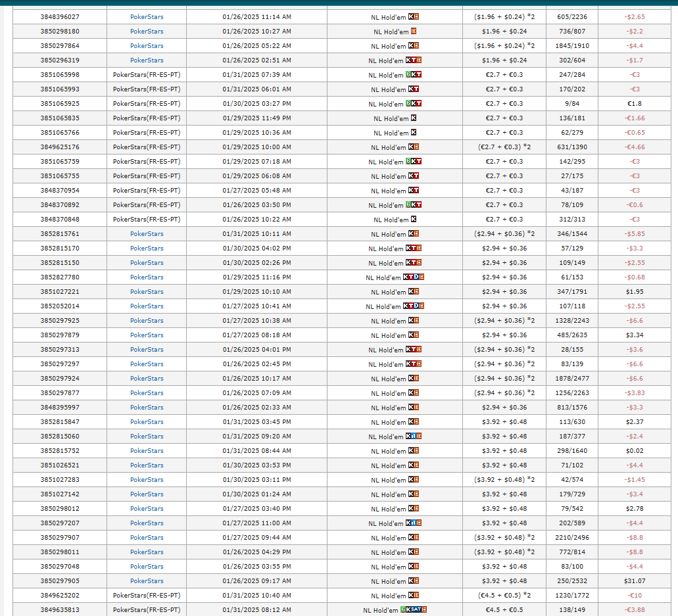Click the red T icon in row 3850297313
This screenshot has width=678, height=616.
pos(414,349)
